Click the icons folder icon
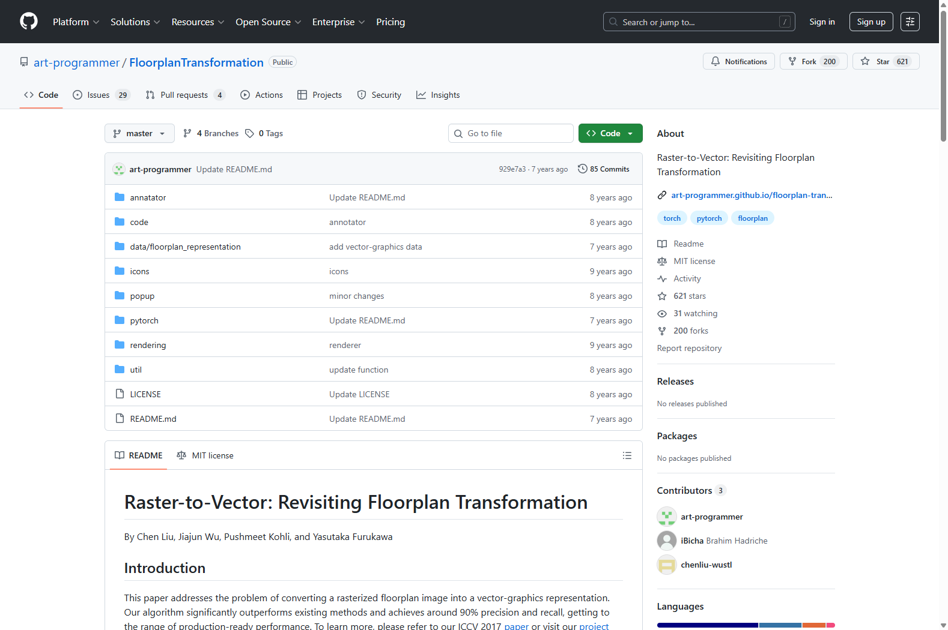 point(120,271)
